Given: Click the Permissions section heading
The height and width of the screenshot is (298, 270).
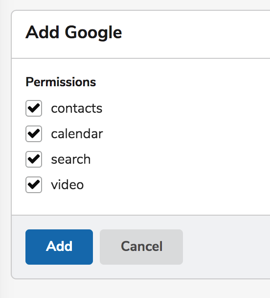Looking at the screenshot, I should 61,82.
